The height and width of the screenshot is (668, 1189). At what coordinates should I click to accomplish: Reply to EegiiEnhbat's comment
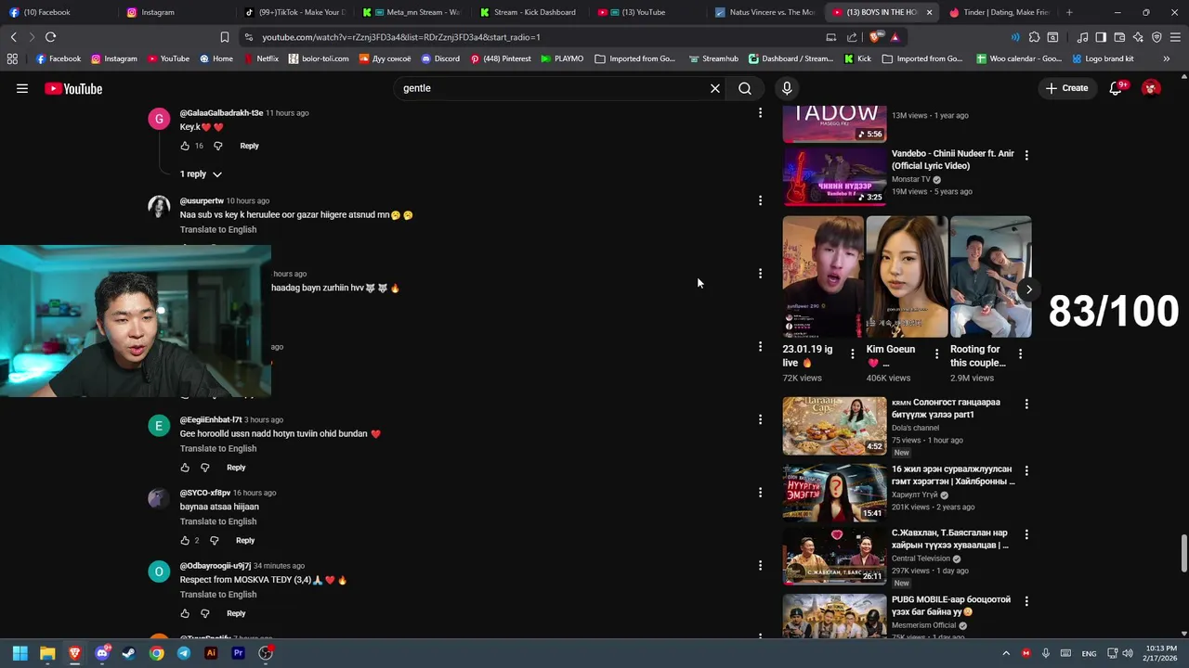pyautogui.click(x=236, y=468)
